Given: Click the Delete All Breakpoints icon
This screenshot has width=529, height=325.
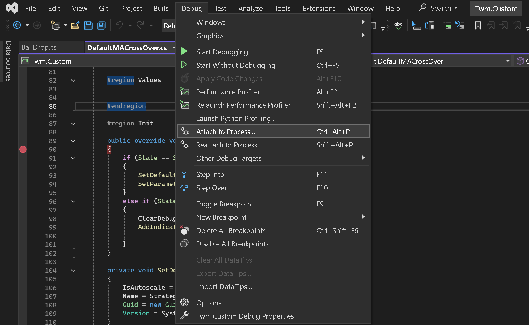Looking at the screenshot, I should [184, 230].
